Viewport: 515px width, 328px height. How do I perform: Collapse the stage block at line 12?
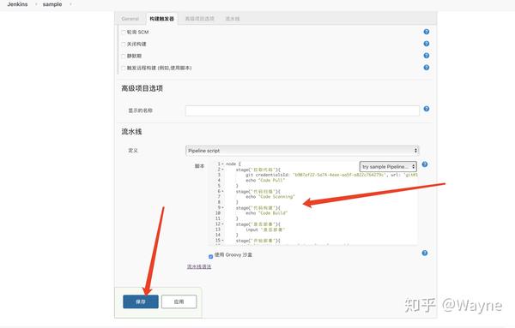click(x=222, y=224)
